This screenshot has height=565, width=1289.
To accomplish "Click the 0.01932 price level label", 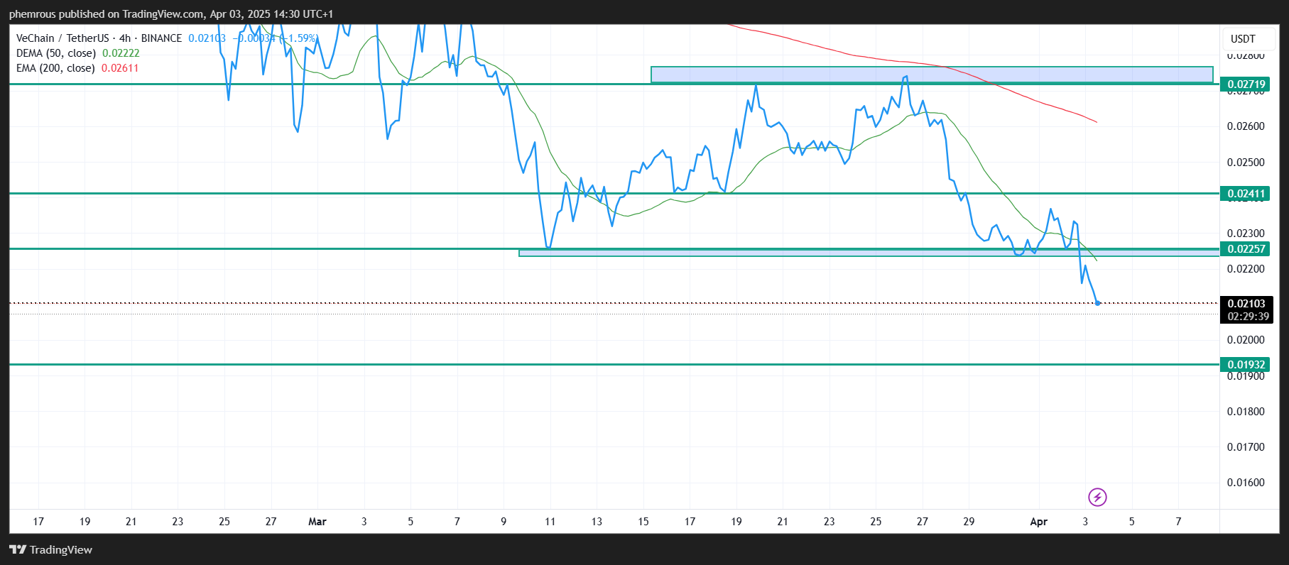I will [x=1246, y=365].
